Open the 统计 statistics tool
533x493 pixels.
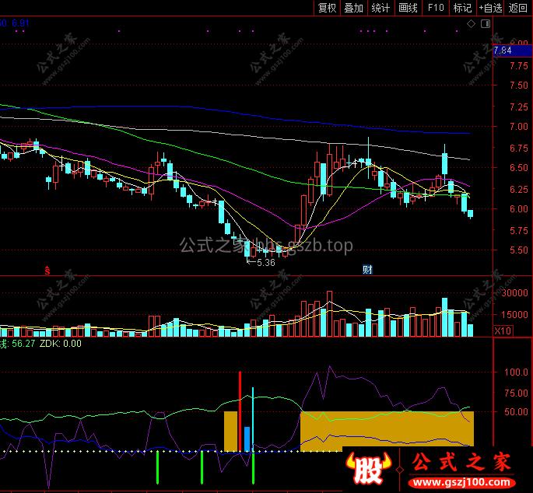click(x=380, y=8)
